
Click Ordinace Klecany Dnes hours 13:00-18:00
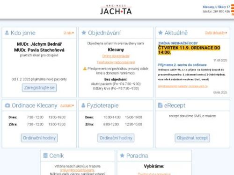tap(57, 117)
